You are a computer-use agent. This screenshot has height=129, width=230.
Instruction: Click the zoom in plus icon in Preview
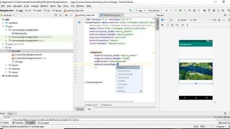[x=219, y=20]
